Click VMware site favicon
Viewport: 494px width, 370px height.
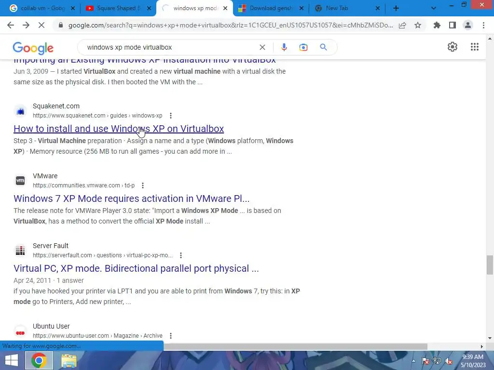coord(20,181)
